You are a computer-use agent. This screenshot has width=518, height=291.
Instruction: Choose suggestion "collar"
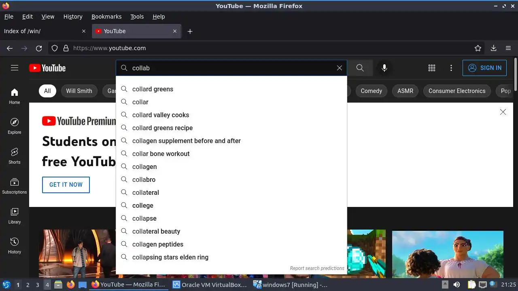[x=231, y=102]
